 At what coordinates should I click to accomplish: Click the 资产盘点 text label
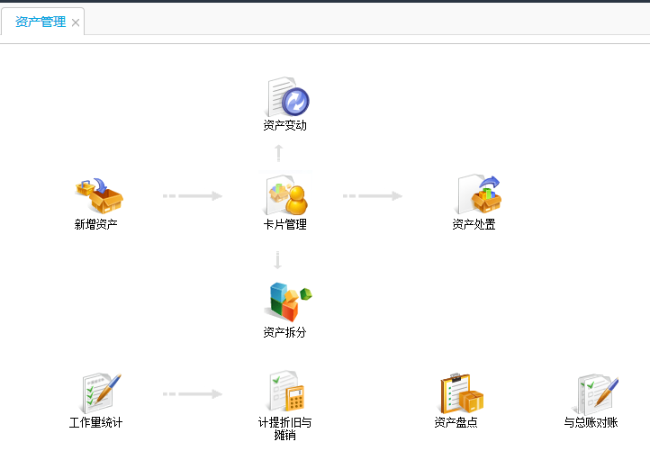[x=456, y=422]
